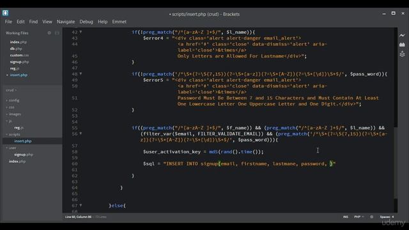Open the Find menu

[x=33, y=22]
